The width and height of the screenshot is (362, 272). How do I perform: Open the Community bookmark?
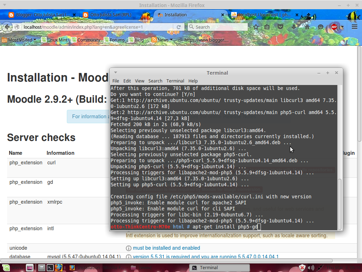click(x=86, y=40)
